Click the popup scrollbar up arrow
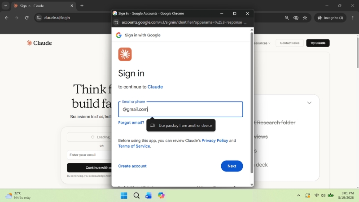Image resolution: width=359 pixels, height=202 pixels. tap(252, 30)
